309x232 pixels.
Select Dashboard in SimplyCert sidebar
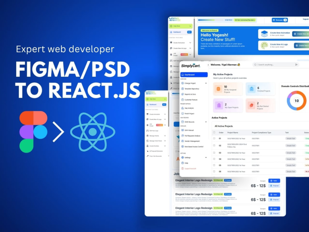[x=194, y=75]
